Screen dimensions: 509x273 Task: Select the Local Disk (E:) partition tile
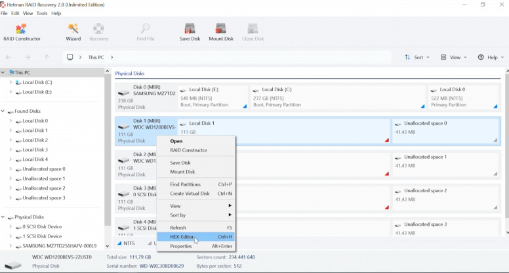(x=213, y=97)
